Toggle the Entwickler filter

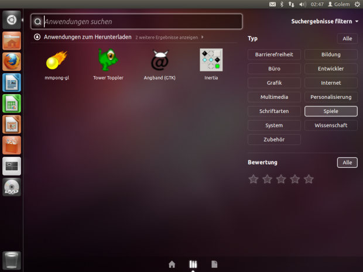(331, 68)
